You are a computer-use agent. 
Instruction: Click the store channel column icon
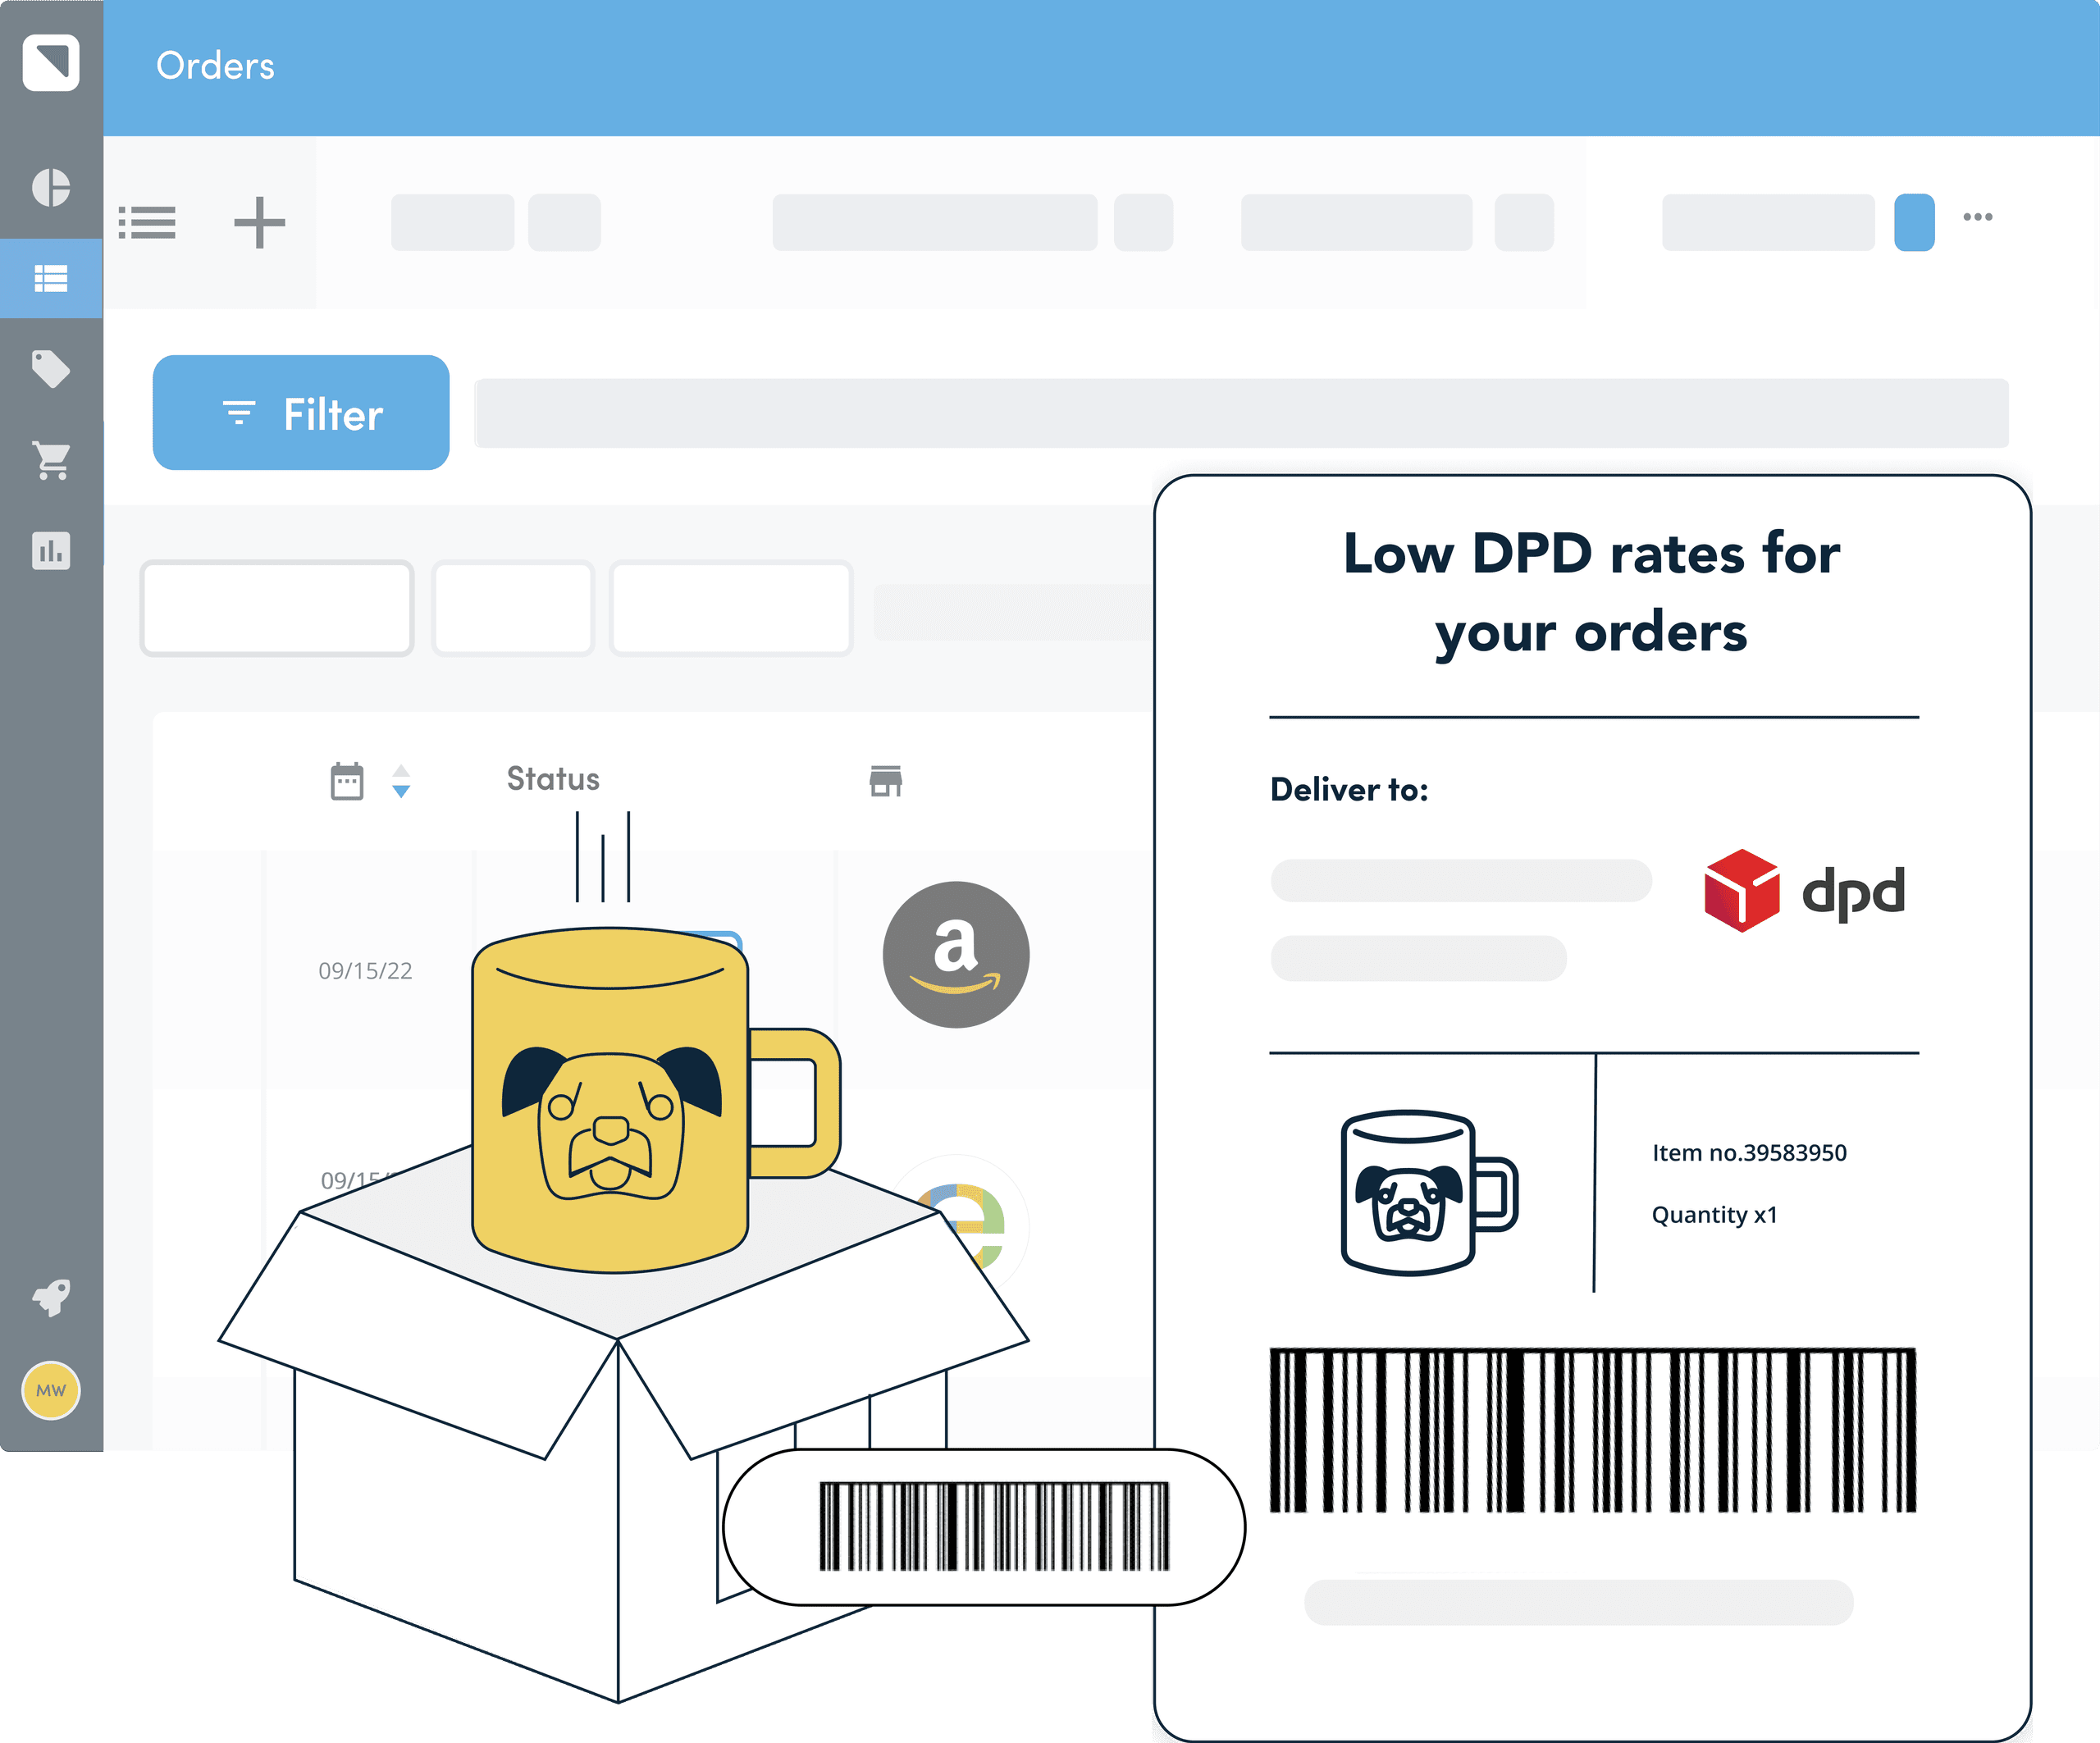886,781
